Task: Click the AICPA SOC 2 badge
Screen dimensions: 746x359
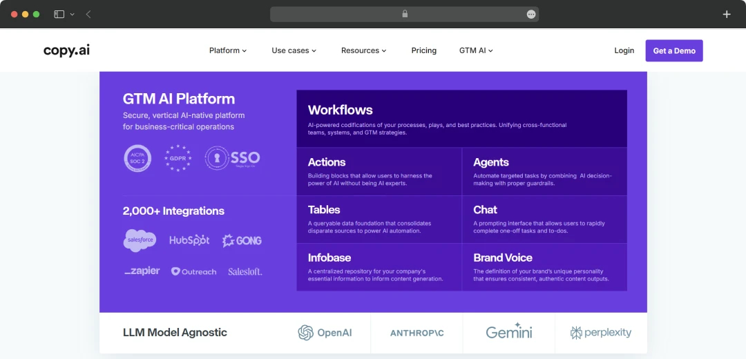Action: [137, 158]
